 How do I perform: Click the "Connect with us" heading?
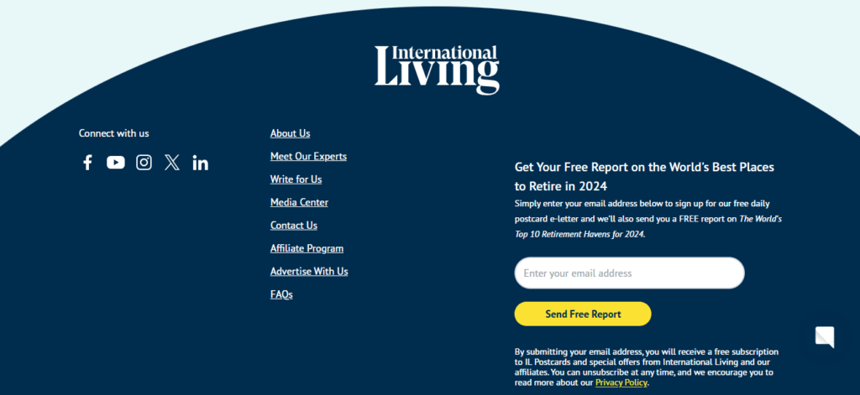pos(114,133)
